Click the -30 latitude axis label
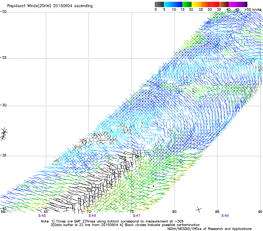Viewport: 263px width, 231px height. tap(3, 105)
